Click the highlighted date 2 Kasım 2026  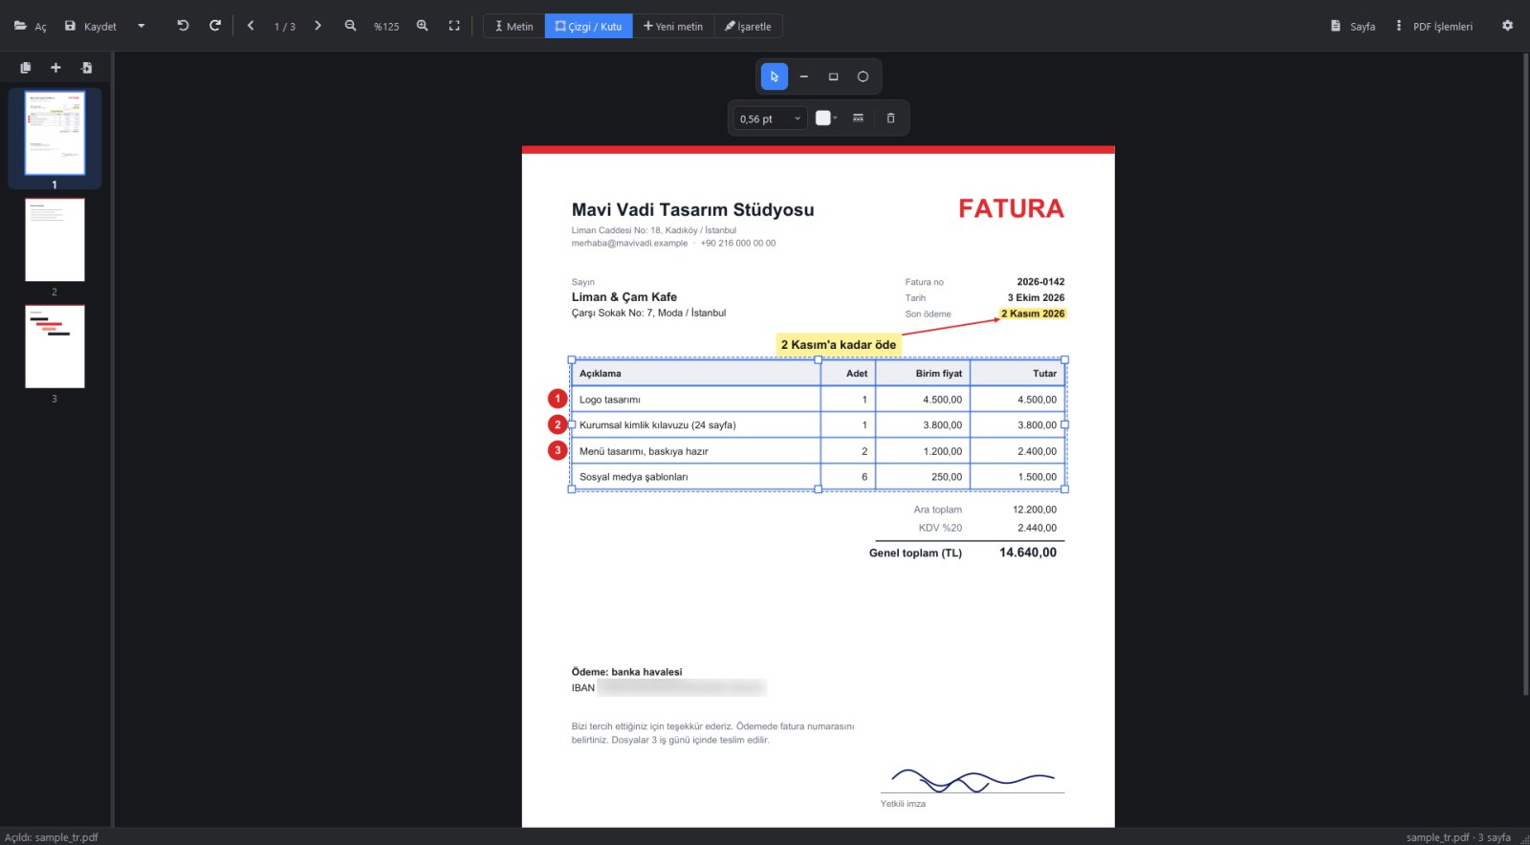[x=1033, y=314]
